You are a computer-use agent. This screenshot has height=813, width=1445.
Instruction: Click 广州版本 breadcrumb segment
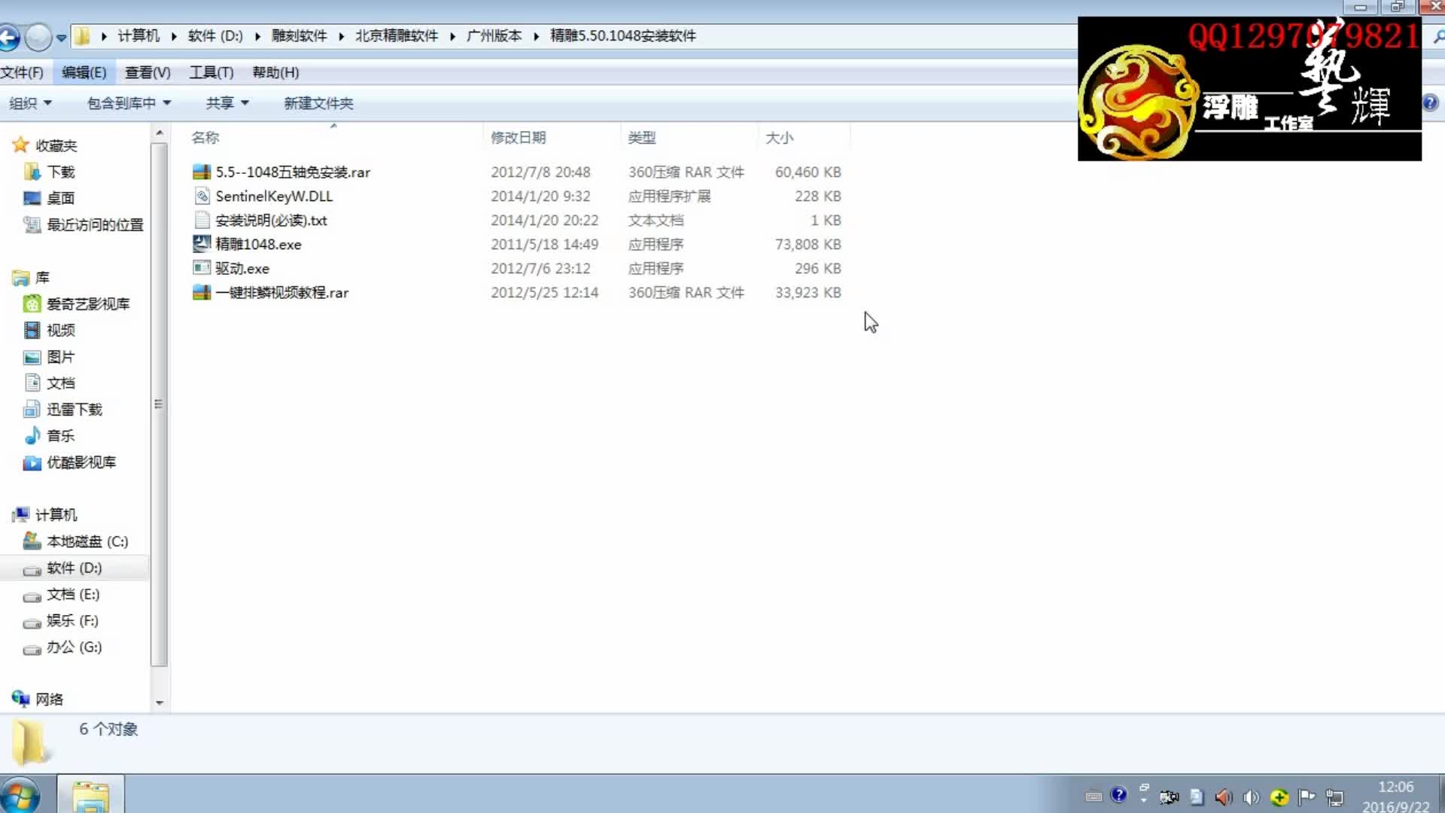[494, 35]
